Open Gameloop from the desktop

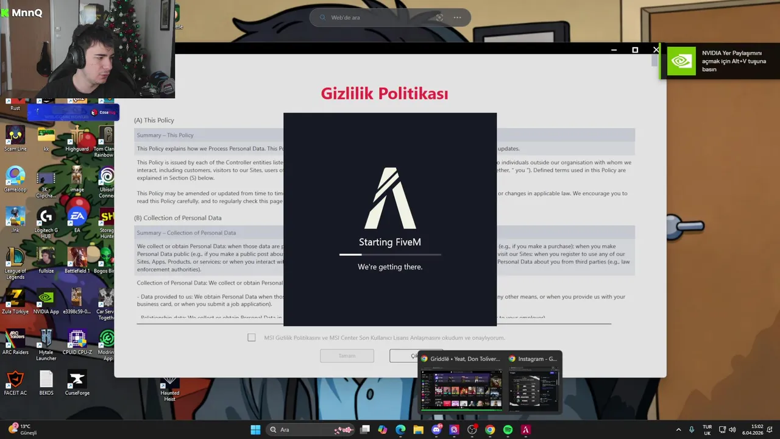[x=15, y=180]
